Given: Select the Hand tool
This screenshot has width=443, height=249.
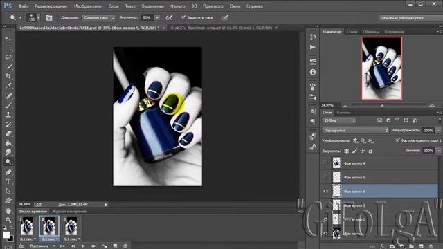Looking at the screenshot, I should (8, 210).
